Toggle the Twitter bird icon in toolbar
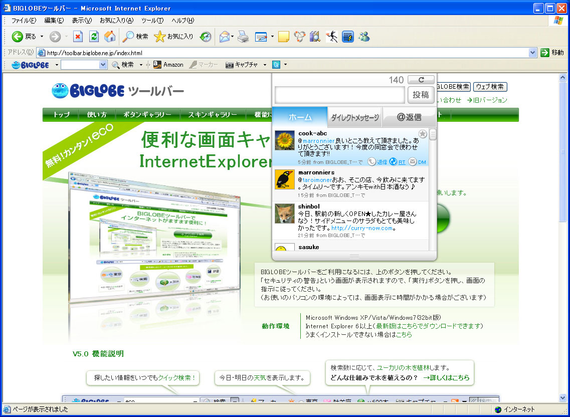The image size is (570, 417). coord(276,65)
